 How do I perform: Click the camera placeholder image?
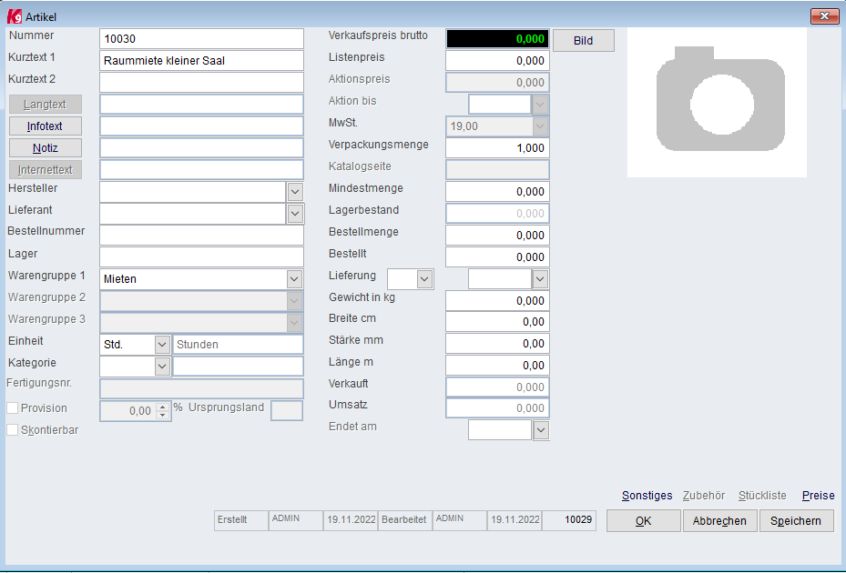pos(717,103)
